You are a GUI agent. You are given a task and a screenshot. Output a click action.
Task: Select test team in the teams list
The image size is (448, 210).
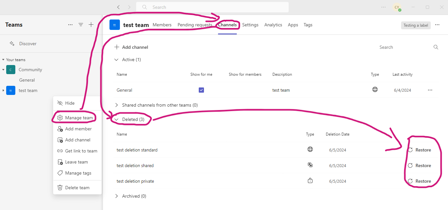click(28, 90)
